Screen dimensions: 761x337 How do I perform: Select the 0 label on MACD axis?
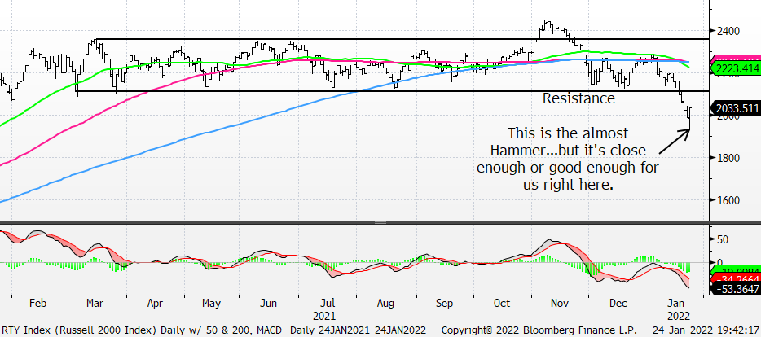point(720,262)
